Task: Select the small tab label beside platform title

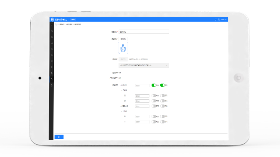Action: coord(73,20)
